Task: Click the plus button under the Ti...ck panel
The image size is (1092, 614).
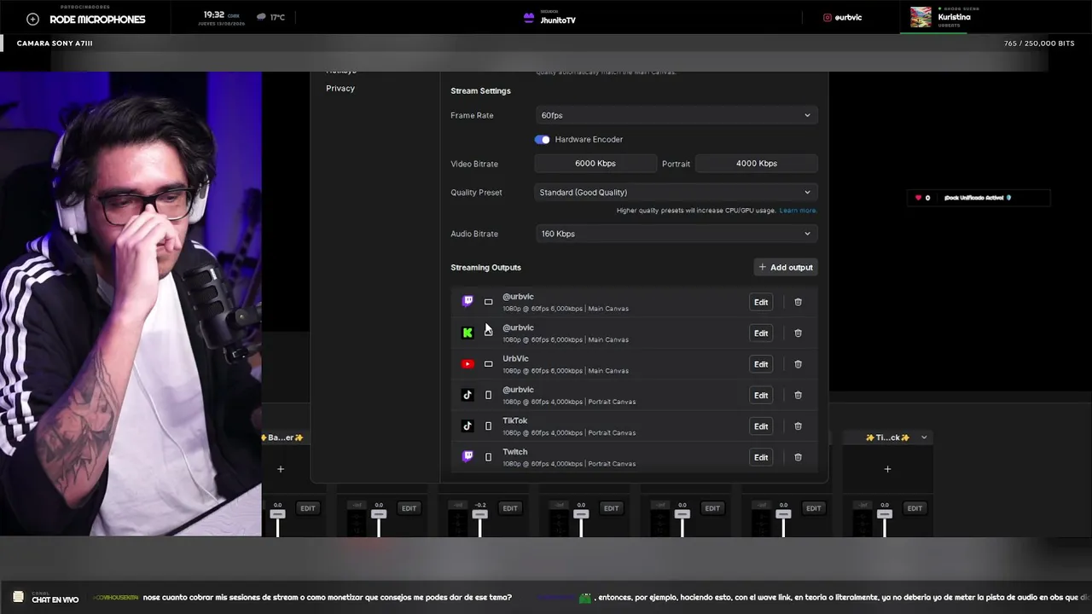Action: coord(887,469)
